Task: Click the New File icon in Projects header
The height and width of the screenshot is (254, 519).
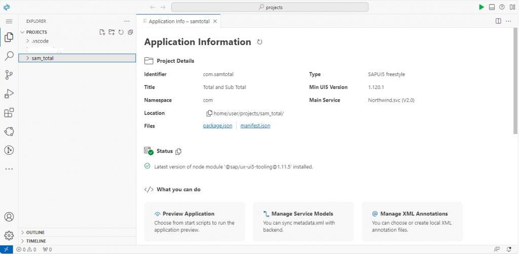Action: [102, 32]
